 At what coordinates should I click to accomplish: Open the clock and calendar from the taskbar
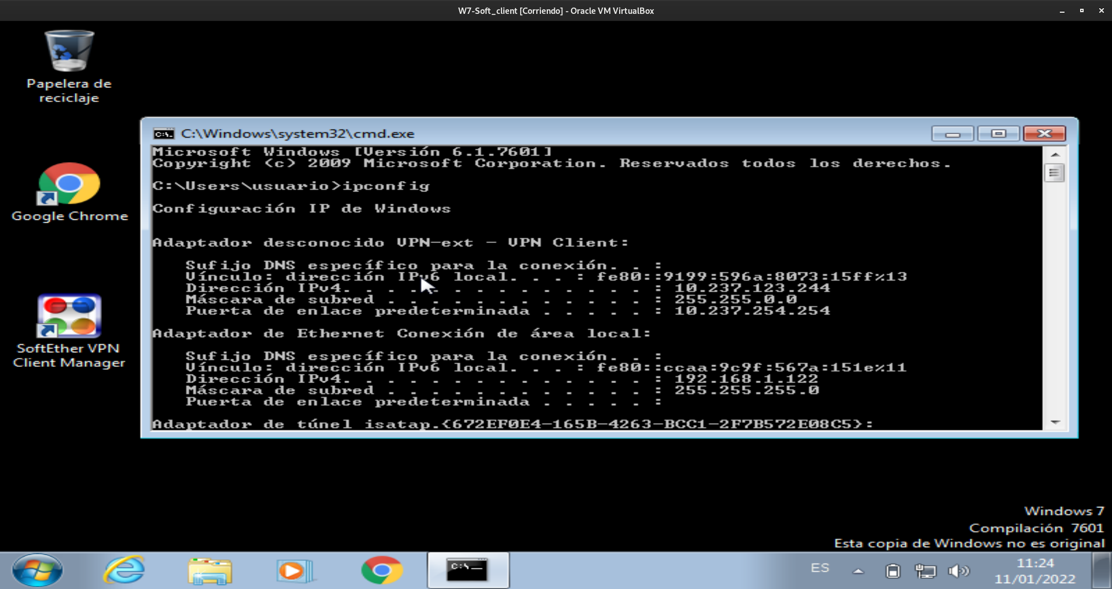pos(1036,570)
